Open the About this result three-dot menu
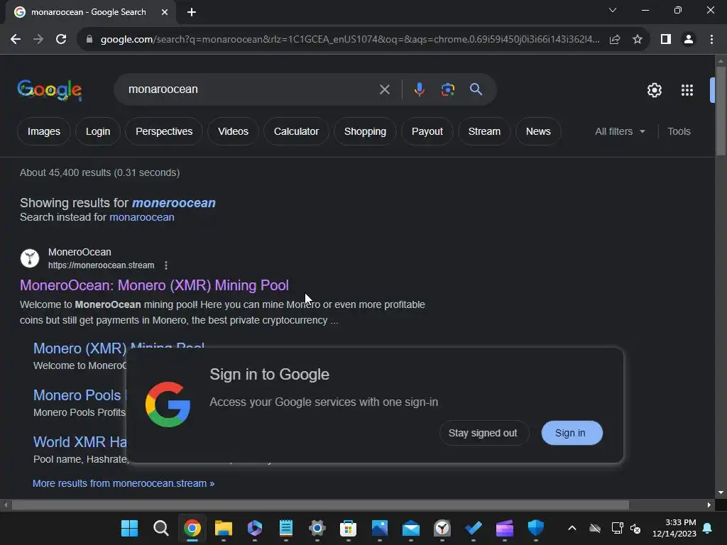Image resolution: width=727 pixels, height=545 pixels. coord(166,265)
